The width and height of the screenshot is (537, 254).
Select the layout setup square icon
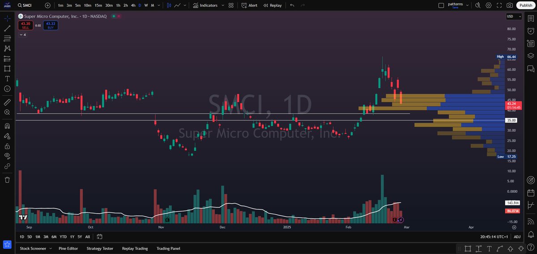(x=441, y=5)
